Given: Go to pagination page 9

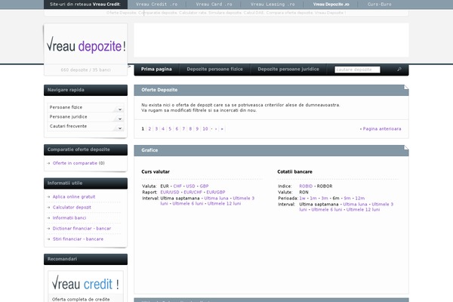Looking at the screenshot, I should pyautogui.click(x=197, y=129).
